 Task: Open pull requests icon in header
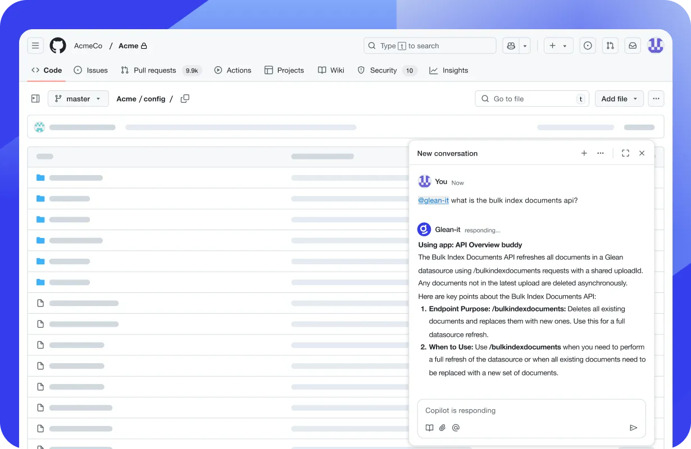point(610,45)
